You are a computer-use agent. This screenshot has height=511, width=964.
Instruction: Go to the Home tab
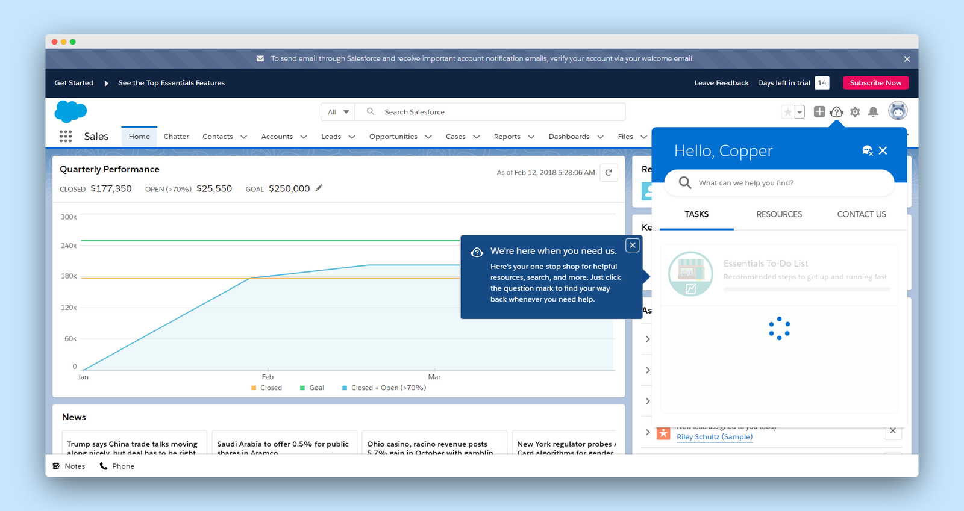coord(139,137)
